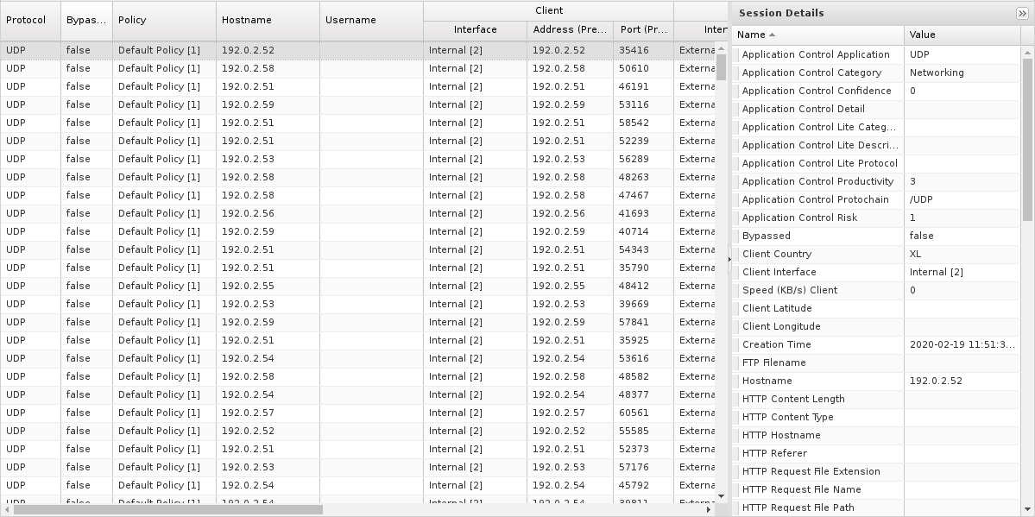Screen dimensions: 1035x517
Task: Click Application Control Application detail row
Action: point(876,54)
